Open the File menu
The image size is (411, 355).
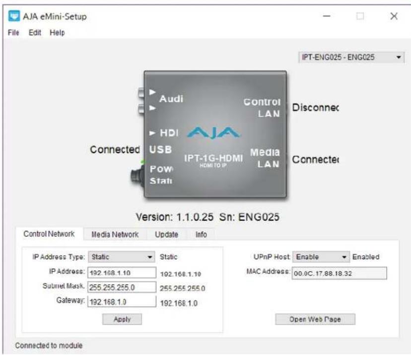(13, 32)
